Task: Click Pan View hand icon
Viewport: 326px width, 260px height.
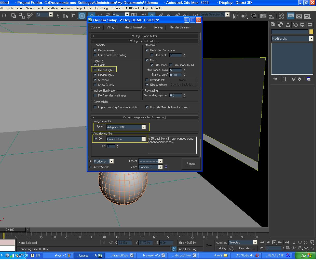Action: click(x=300, y=248)
